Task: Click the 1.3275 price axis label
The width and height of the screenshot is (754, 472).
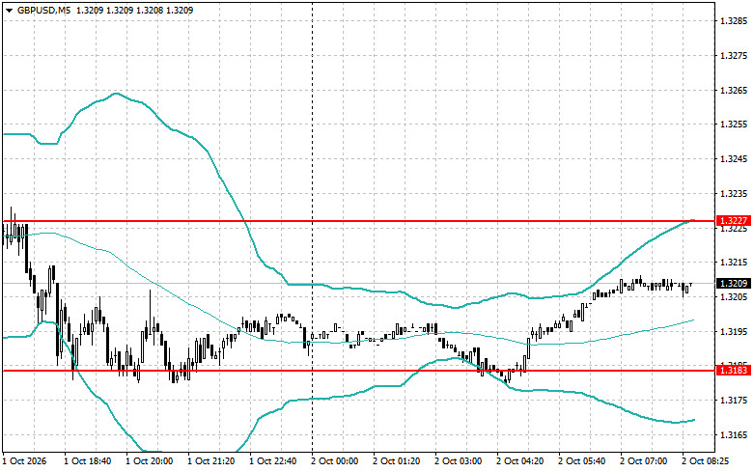Action: (x=734, y=56)
